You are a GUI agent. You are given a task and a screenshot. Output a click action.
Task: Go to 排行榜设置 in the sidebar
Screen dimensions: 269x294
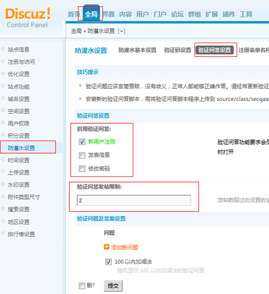(x=21, y=234)
